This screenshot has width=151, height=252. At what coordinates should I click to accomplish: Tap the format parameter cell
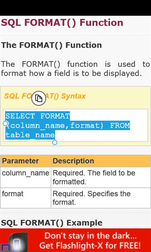coord(26,198)
